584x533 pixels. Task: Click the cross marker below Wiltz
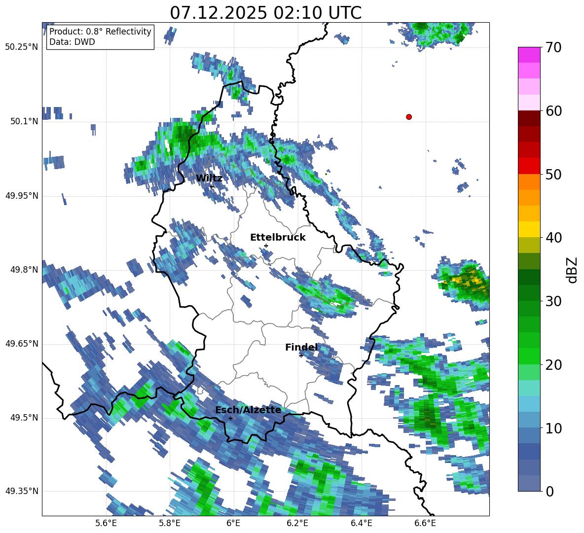[x=212, y=186]
